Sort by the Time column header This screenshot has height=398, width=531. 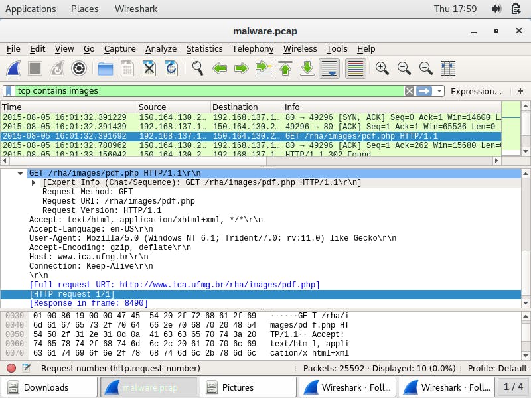point(69,107)
